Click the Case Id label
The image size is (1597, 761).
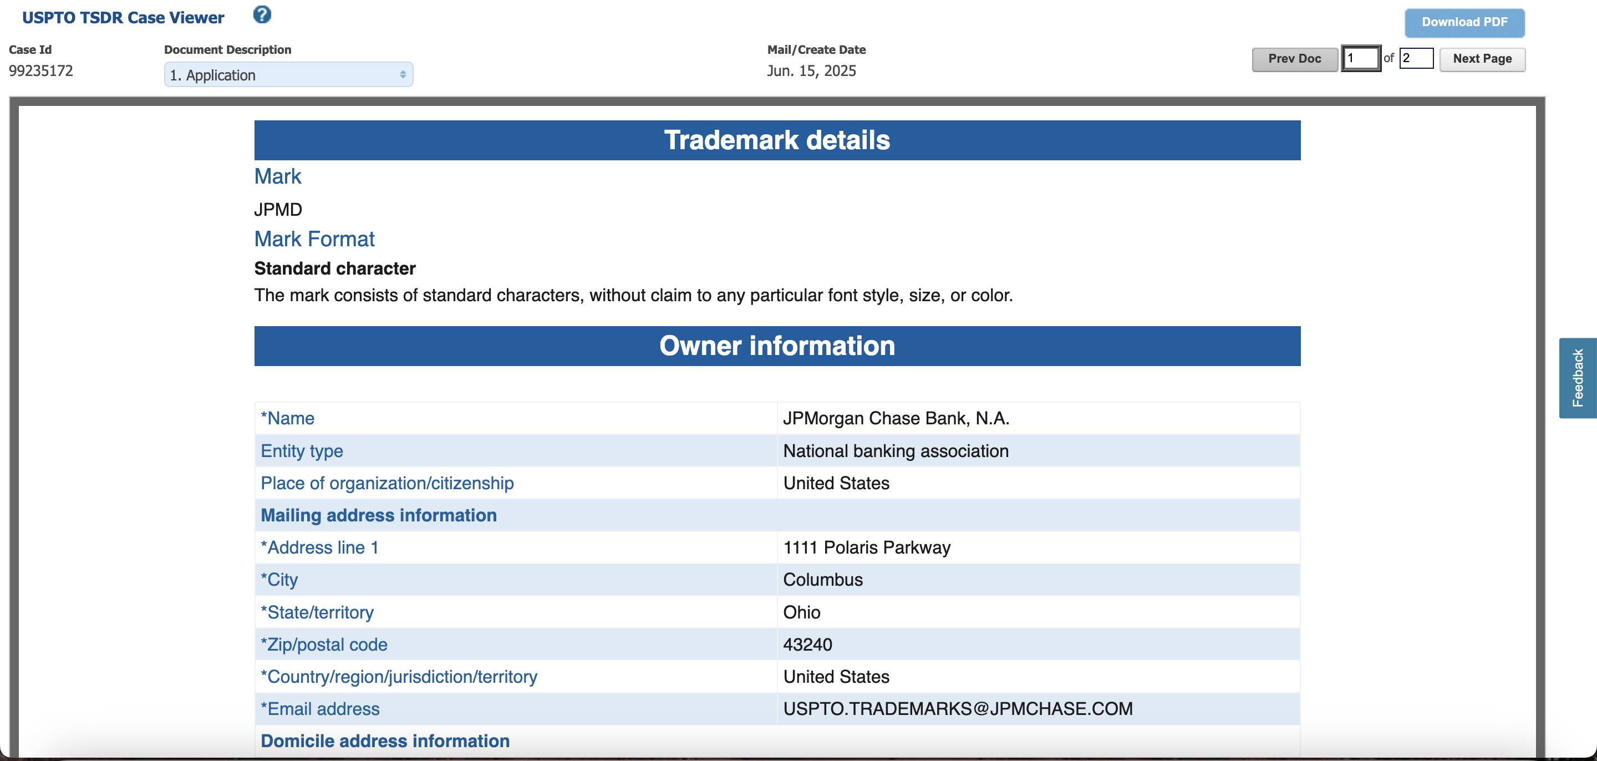pyautogui.click(x=30, y=49)
